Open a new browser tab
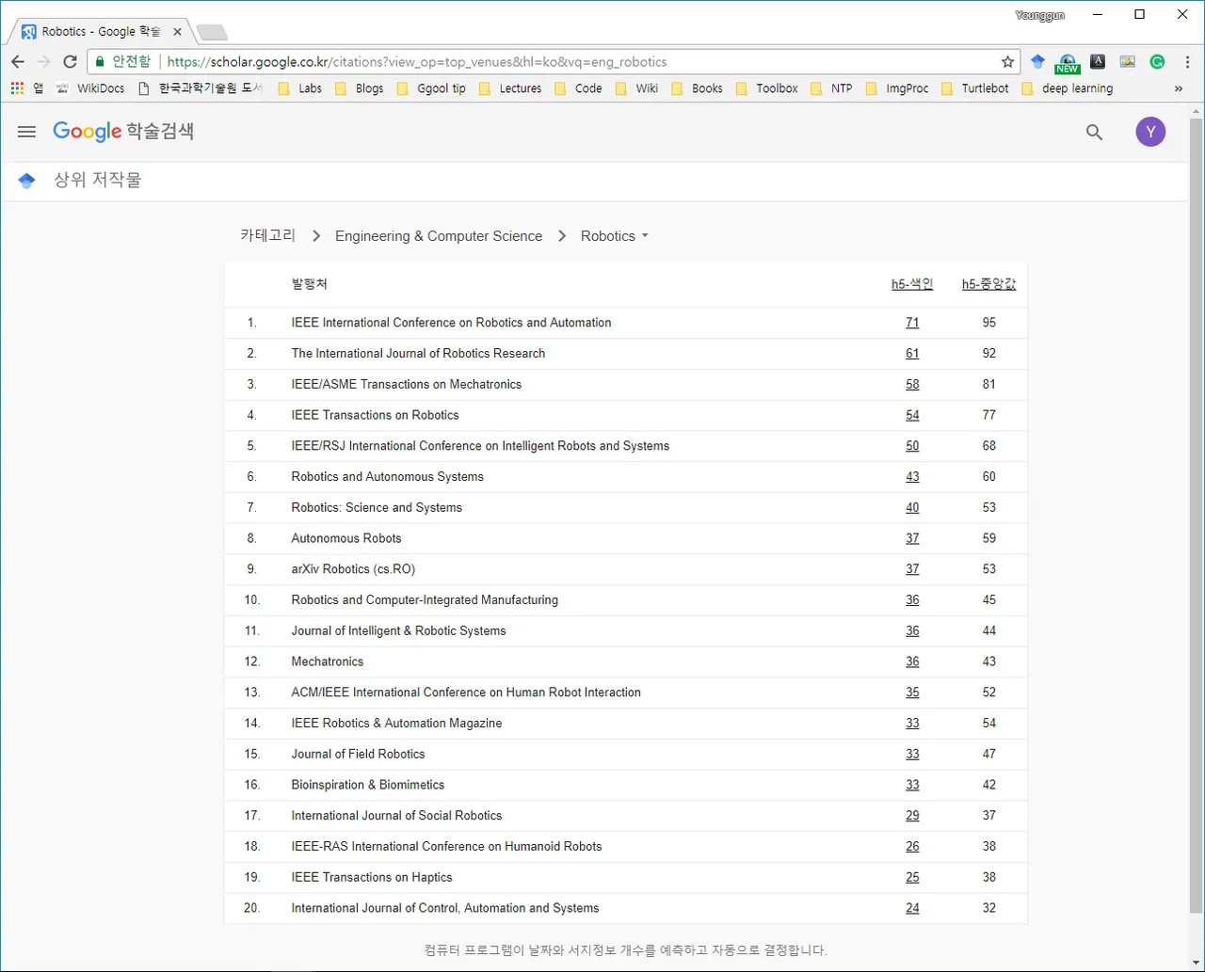This screenshot has width=1205, height=972. tap(212, 33)
